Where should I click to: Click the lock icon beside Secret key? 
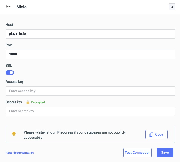(28, 102)
